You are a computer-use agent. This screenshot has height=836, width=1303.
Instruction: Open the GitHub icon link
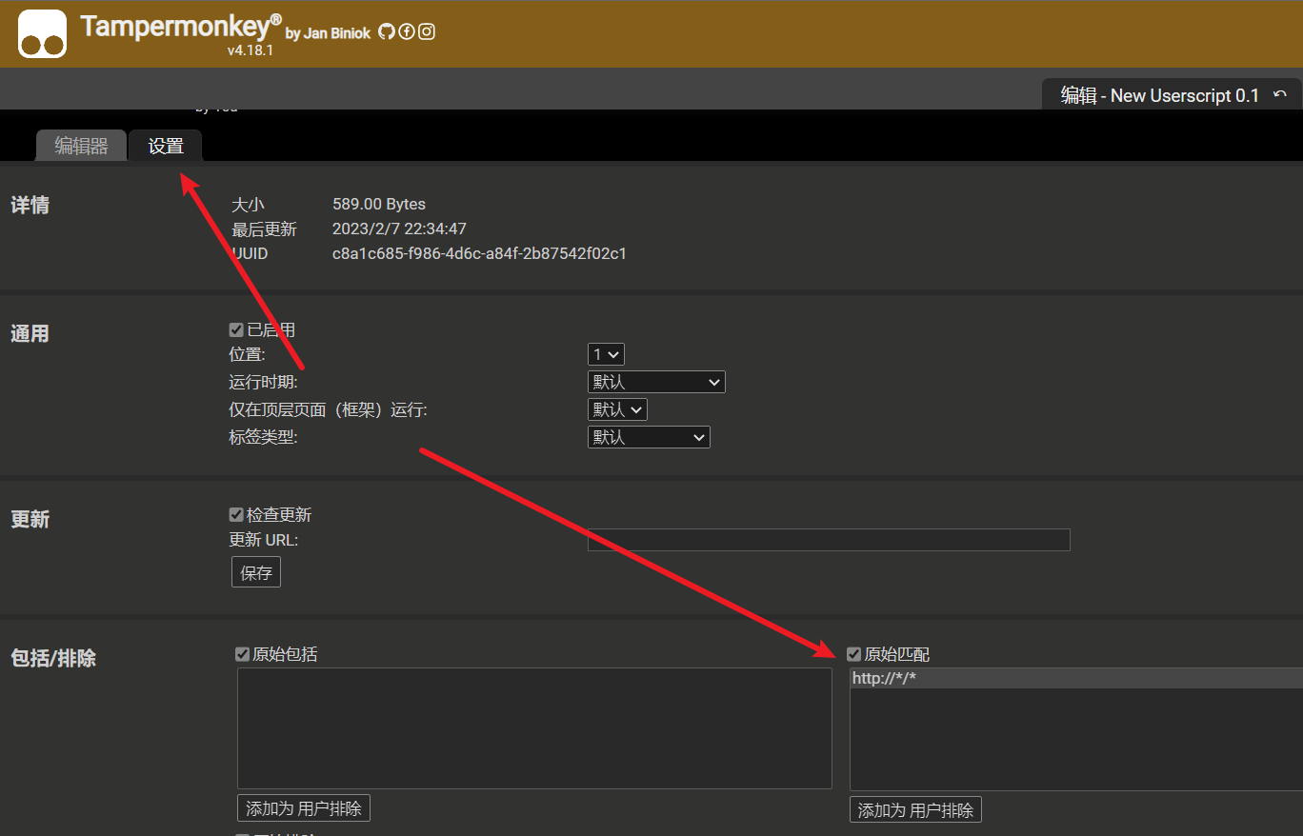386,31
